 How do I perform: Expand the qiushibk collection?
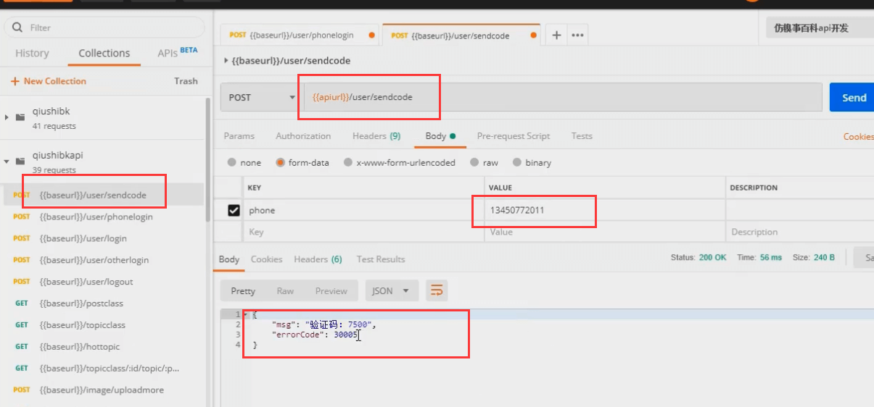point(7,117)
